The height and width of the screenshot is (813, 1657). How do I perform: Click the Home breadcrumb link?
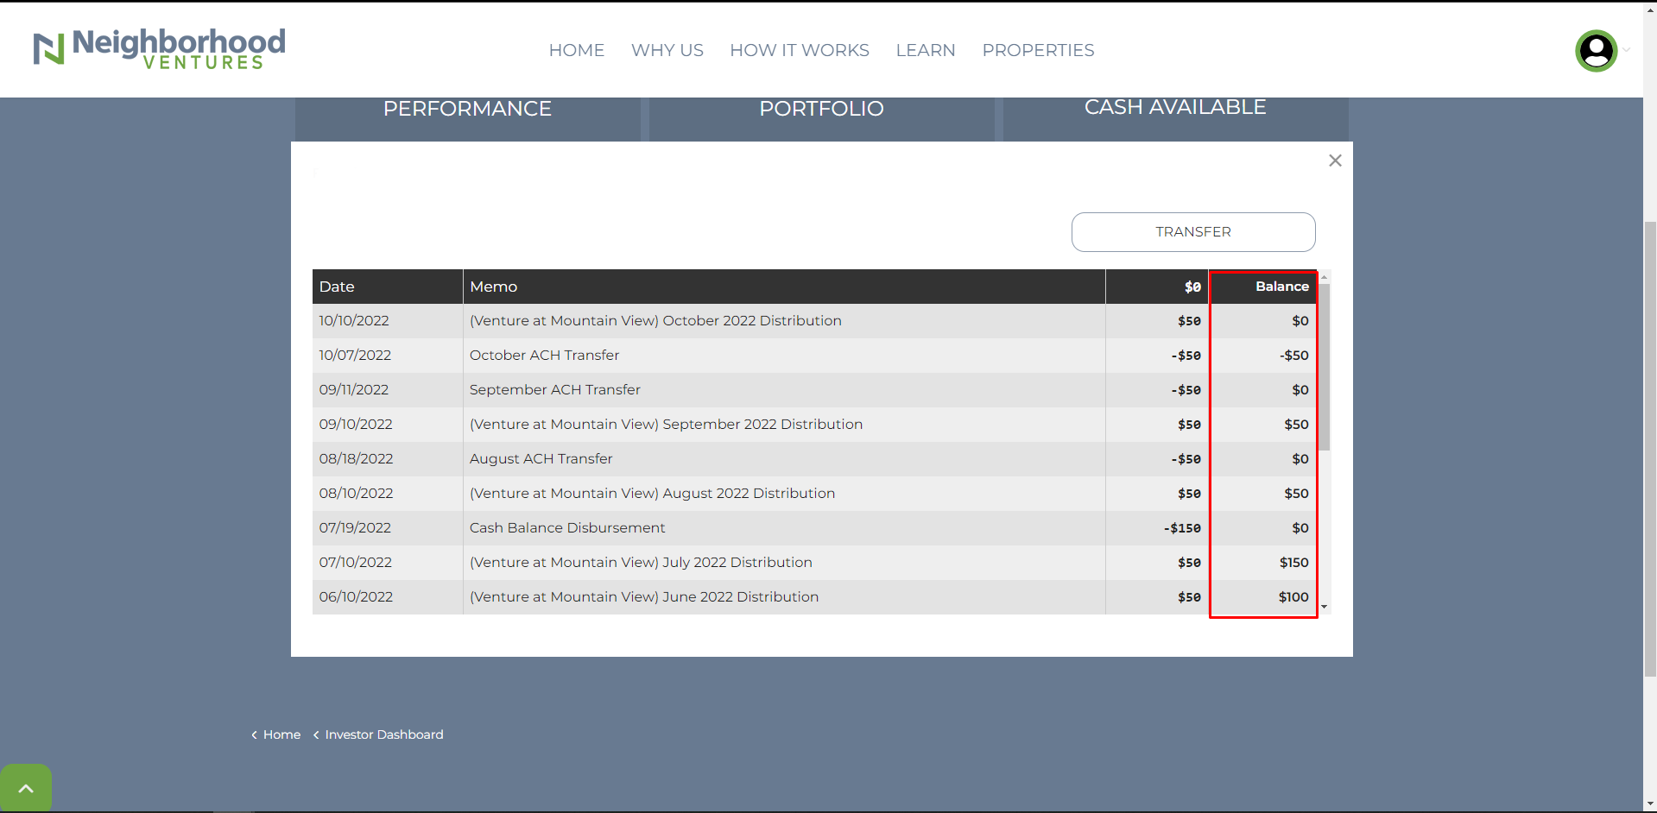[x=281, y=734]
